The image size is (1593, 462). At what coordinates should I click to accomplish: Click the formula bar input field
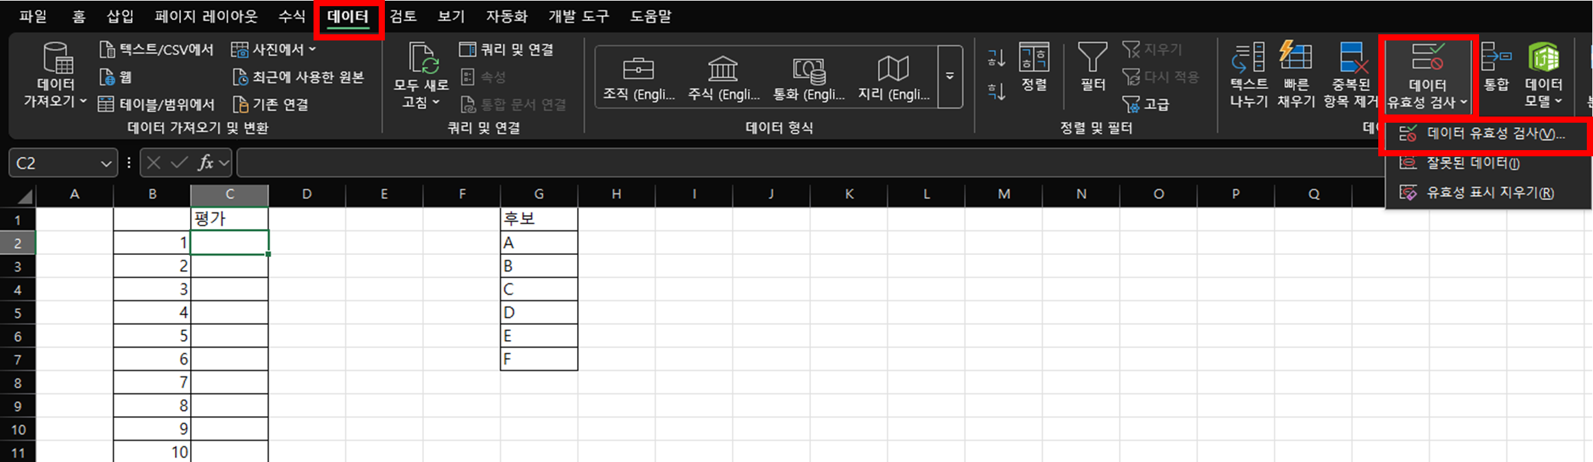pyautogui.click(x=810, y=163)
